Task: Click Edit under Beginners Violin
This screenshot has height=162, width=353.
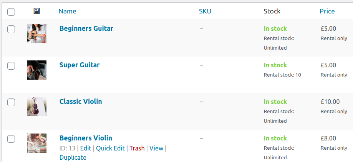Action: (x=86, y=148)
